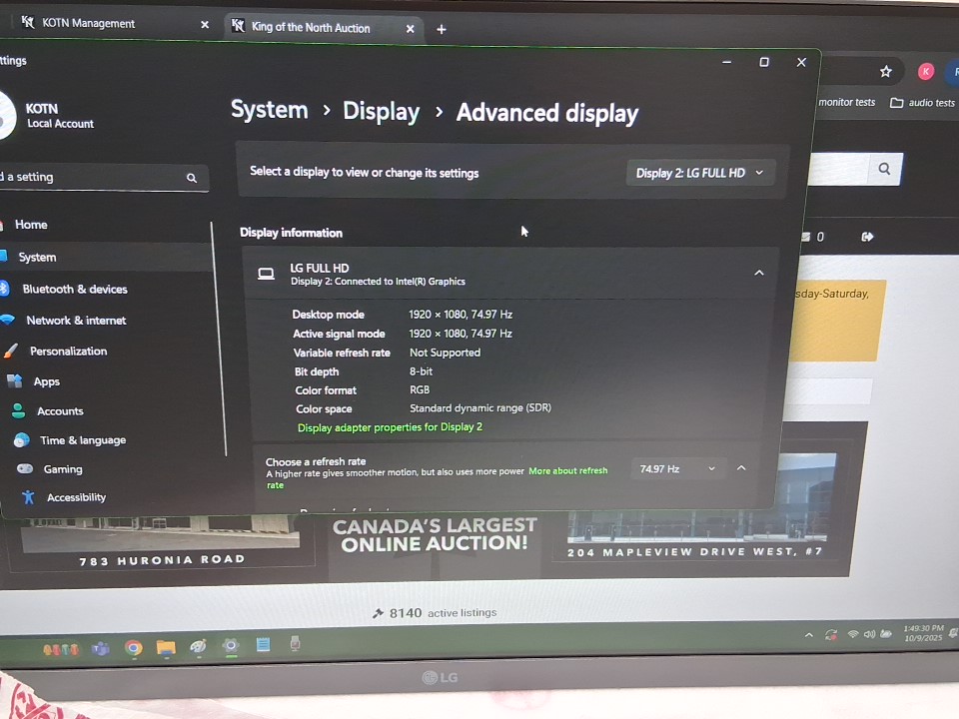Image resolution: width=959 pixels, height=719 pixels.
Task: Open Accessibility settings
Action: (75, 497)
